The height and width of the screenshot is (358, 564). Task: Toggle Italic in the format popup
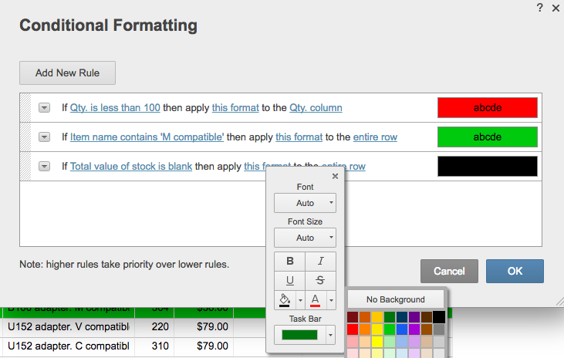(x=320, y=262)
